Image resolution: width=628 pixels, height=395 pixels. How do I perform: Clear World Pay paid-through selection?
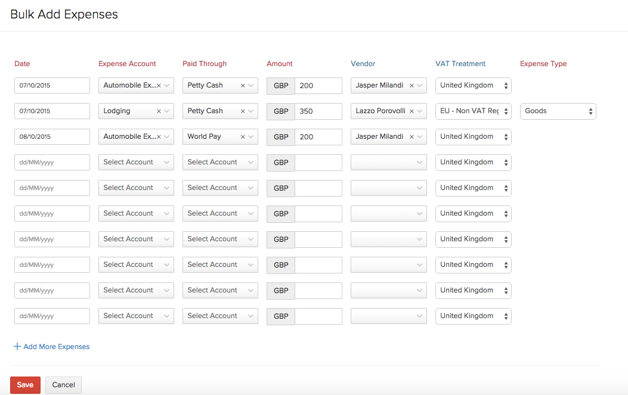pos(243,137)
